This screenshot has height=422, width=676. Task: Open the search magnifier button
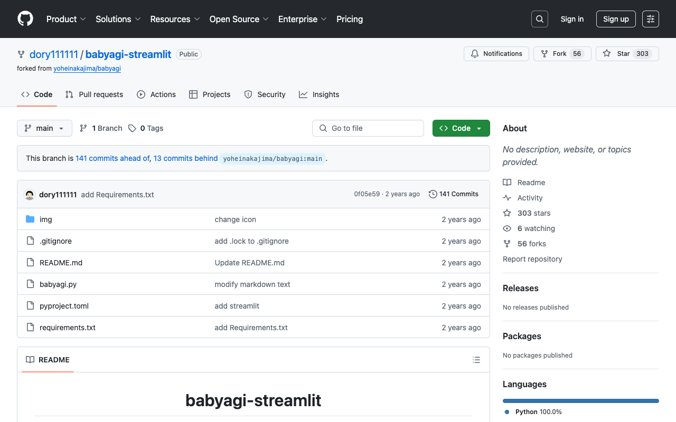click(540, 19)
